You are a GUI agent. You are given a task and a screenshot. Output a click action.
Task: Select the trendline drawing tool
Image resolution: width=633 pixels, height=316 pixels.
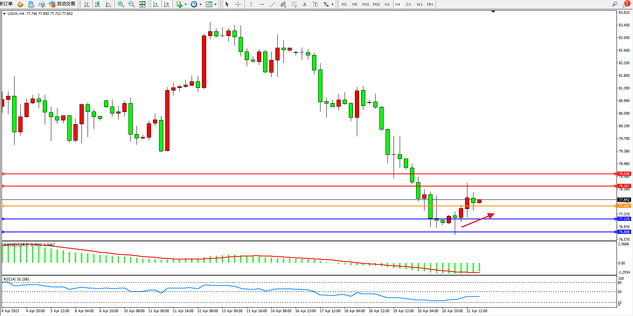pyautogui.click(x=272, y=4)
